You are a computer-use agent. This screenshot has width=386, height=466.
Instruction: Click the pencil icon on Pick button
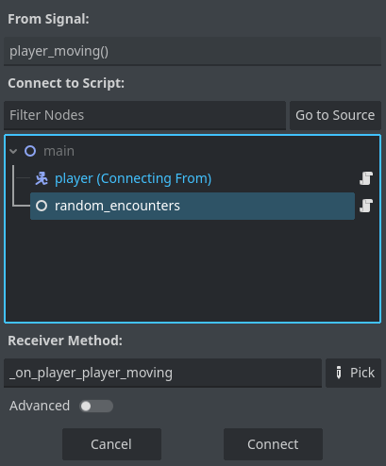pos(339,373)
